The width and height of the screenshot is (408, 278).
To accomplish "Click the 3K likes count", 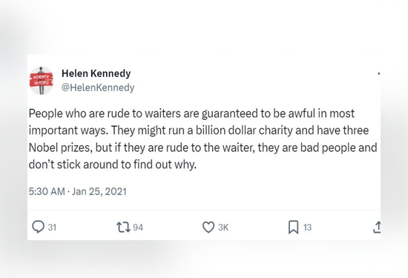I will (x=223, y=228).
